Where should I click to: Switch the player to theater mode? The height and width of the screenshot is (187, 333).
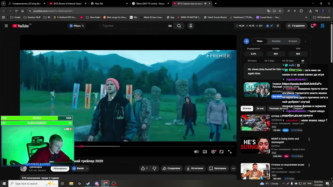tap(221, 152)
